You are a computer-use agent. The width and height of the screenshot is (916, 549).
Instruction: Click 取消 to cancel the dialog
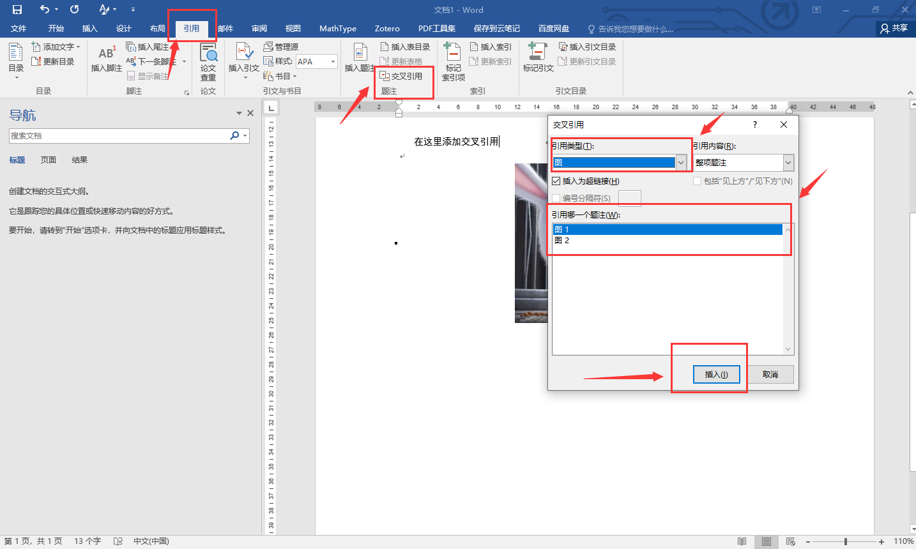(770, 374)
